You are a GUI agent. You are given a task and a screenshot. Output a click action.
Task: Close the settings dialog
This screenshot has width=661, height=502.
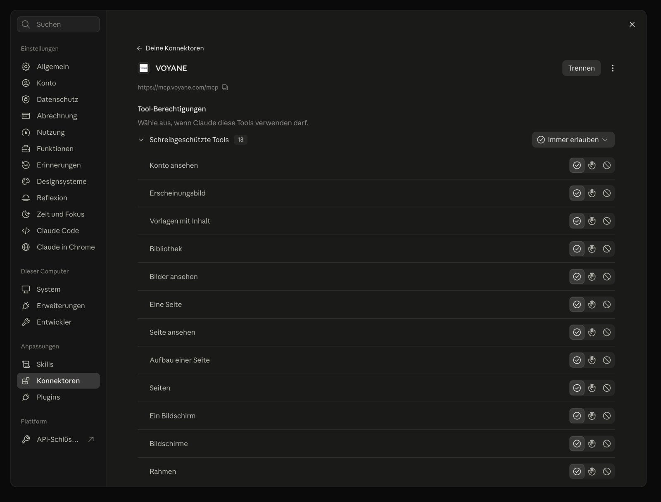click(x=632, y=24)
